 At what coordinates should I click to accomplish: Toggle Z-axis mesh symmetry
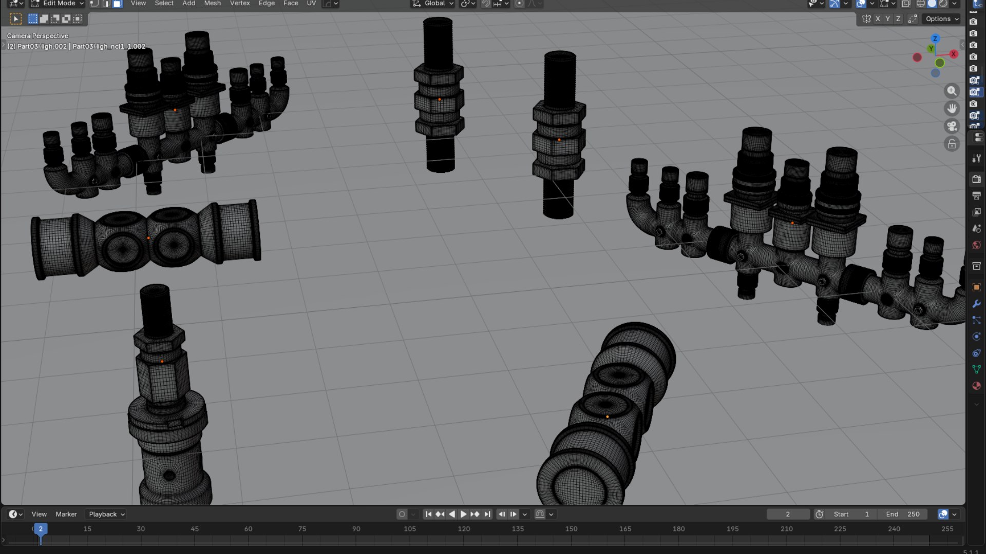[x=898, y=19]
